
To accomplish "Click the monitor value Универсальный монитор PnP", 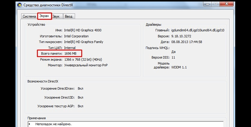I will (86, 65).
